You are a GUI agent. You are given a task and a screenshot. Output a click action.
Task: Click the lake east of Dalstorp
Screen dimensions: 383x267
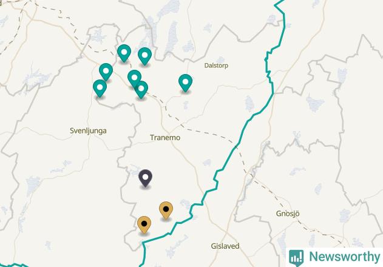tap(249, 104)
